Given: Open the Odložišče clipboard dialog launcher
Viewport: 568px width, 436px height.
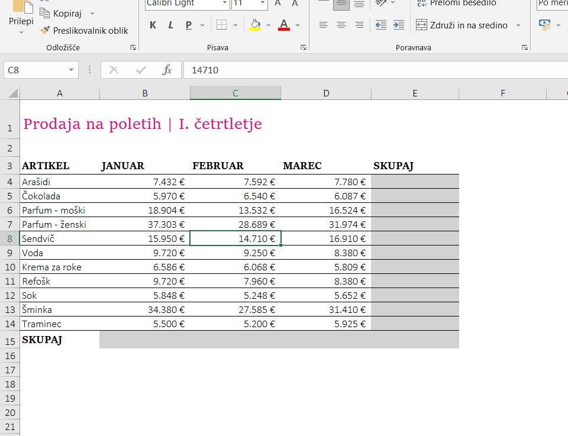Looking at the screenshot, I should 133,47.
